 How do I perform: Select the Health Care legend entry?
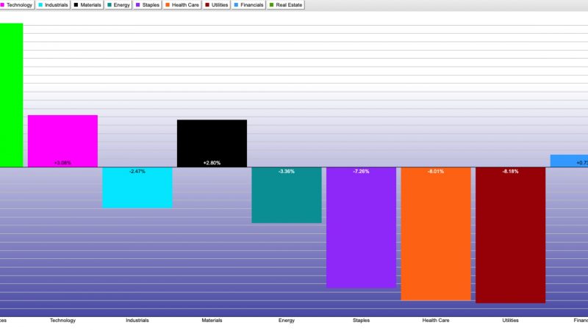182,5
